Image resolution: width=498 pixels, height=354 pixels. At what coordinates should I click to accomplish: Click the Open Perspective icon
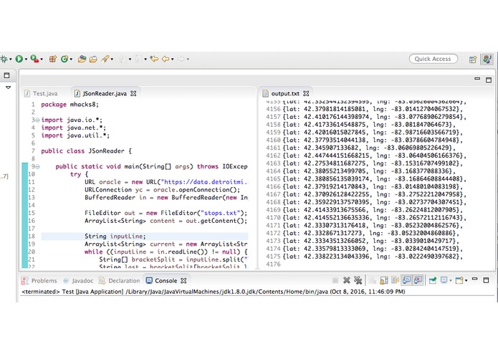pyautogui.click(x=473, y=59)
